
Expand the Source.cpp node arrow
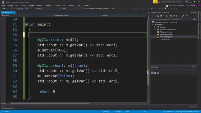pyautogui.click(x=157, y=39)
